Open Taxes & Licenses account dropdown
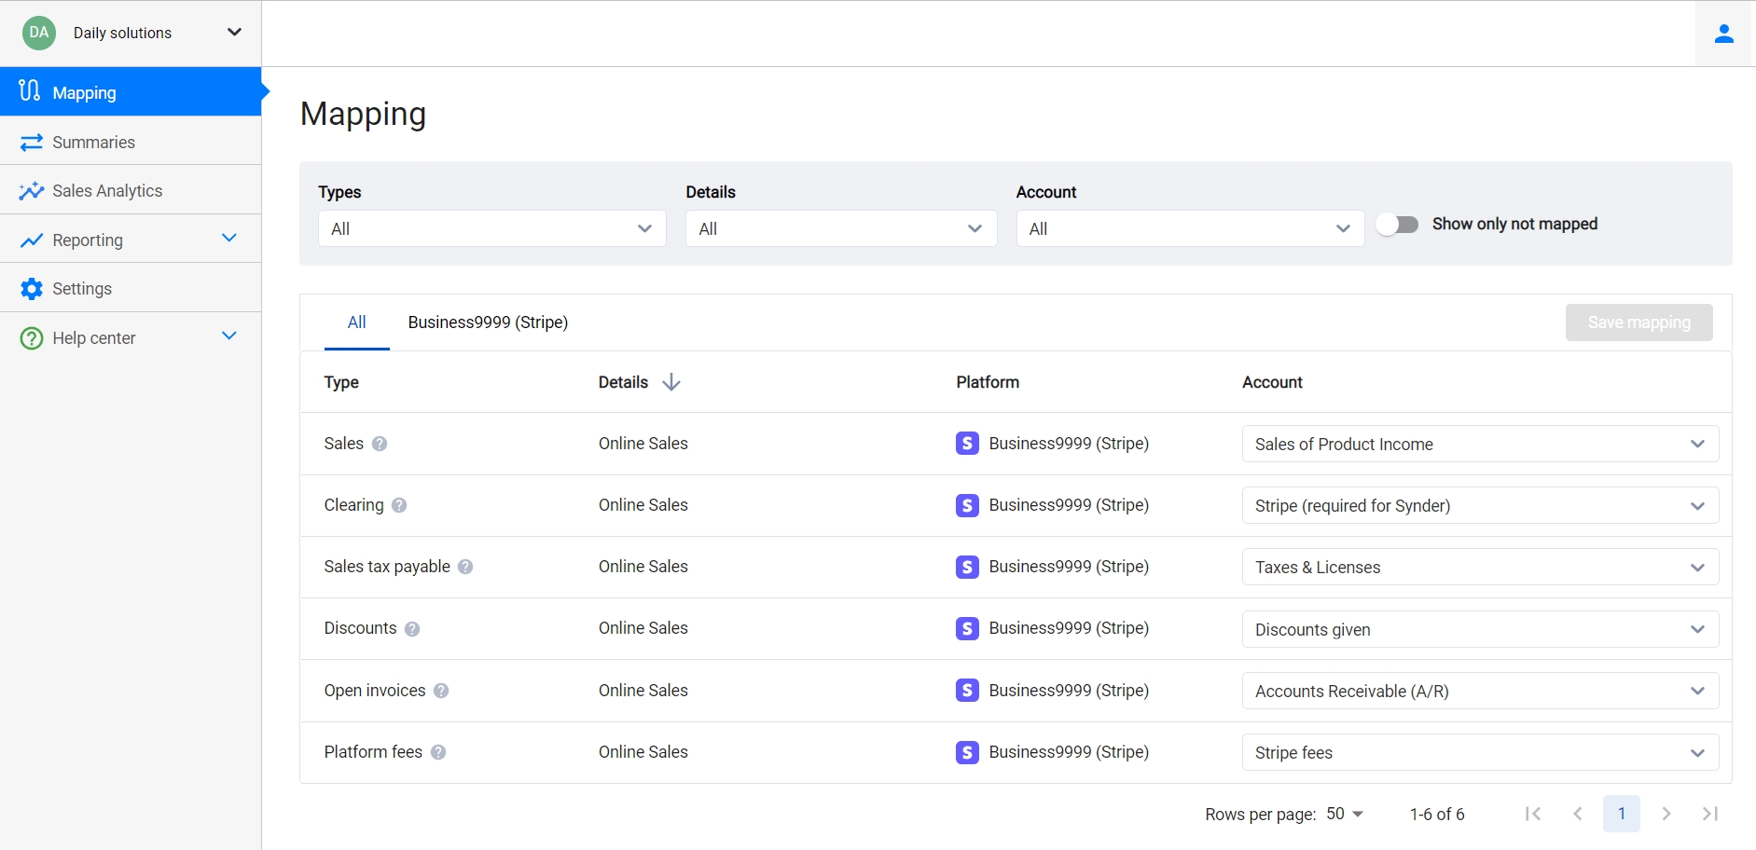Viewport: 1756px width, 850px height. coord(1480,567)
